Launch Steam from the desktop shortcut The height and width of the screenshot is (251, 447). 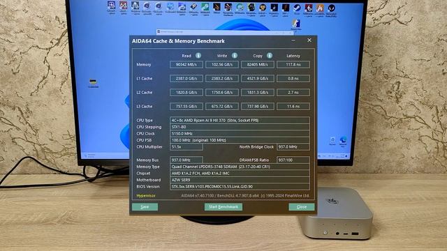(297, 8)
